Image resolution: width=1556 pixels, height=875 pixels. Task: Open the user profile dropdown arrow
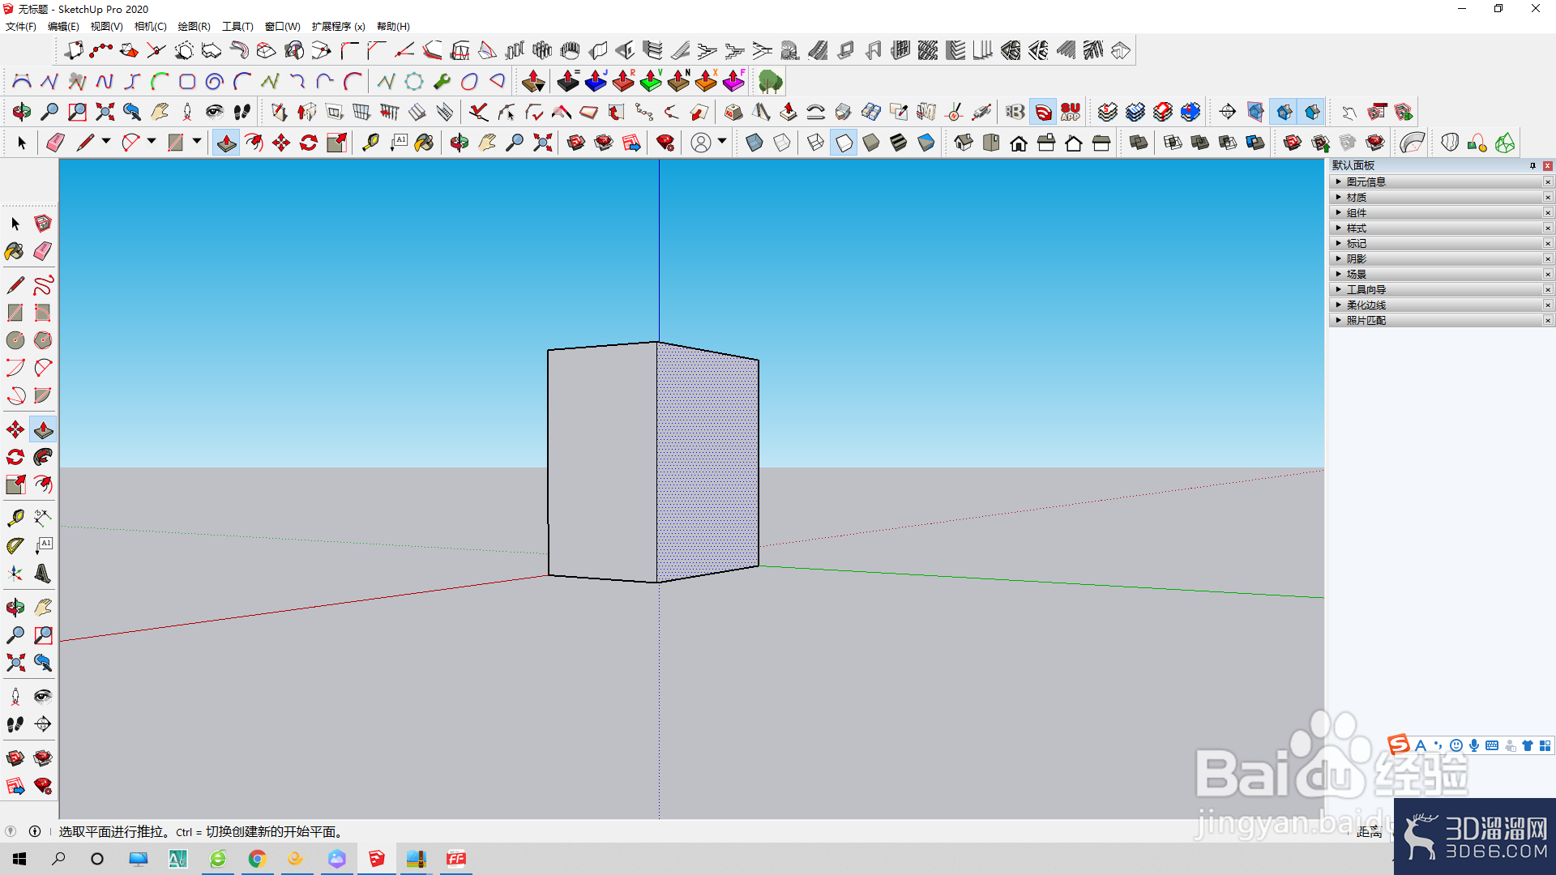tap(722, 142)
